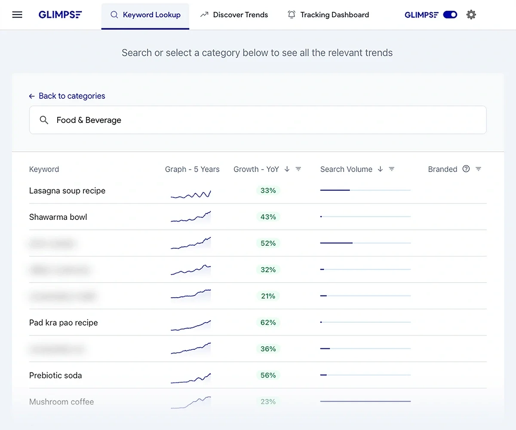
Task: Go Back to categories
Action: pos(67,96)
